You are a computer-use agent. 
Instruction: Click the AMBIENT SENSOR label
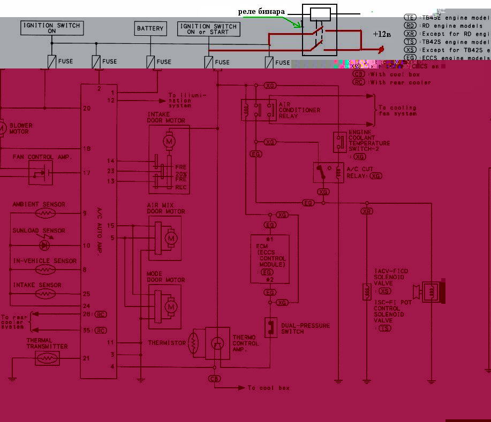tap(39, 204)
